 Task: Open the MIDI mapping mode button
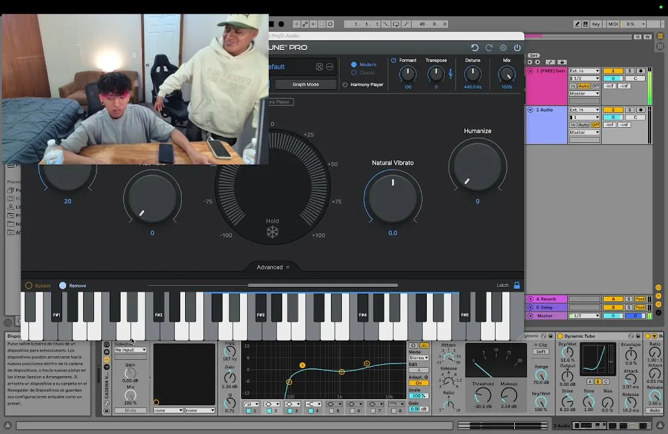pos(613,24)
